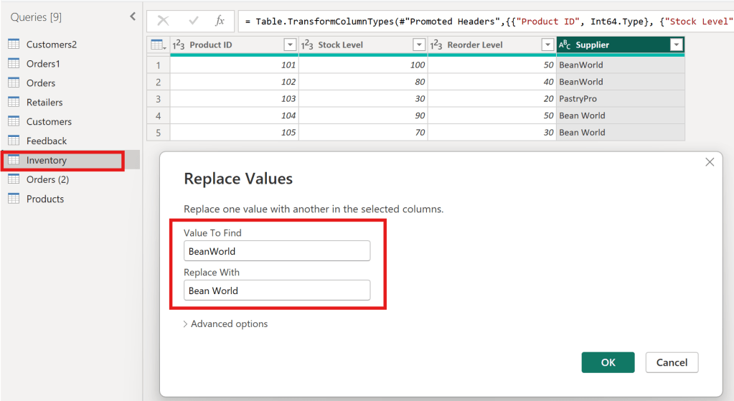This screenshot has height=401, width=734.
Task: Click the Supplier ABC data type icon
Action: tap(565, 45)
